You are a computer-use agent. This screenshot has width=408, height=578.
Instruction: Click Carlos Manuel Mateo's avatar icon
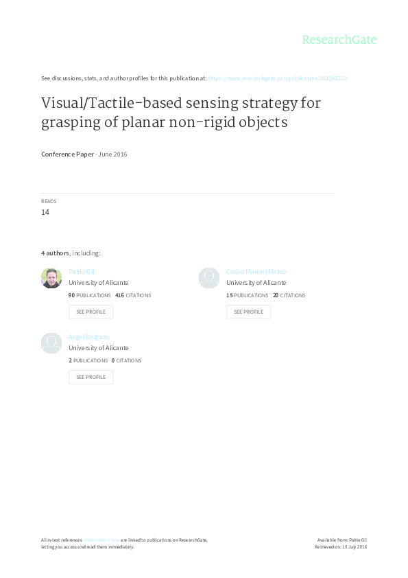[209, 278]
